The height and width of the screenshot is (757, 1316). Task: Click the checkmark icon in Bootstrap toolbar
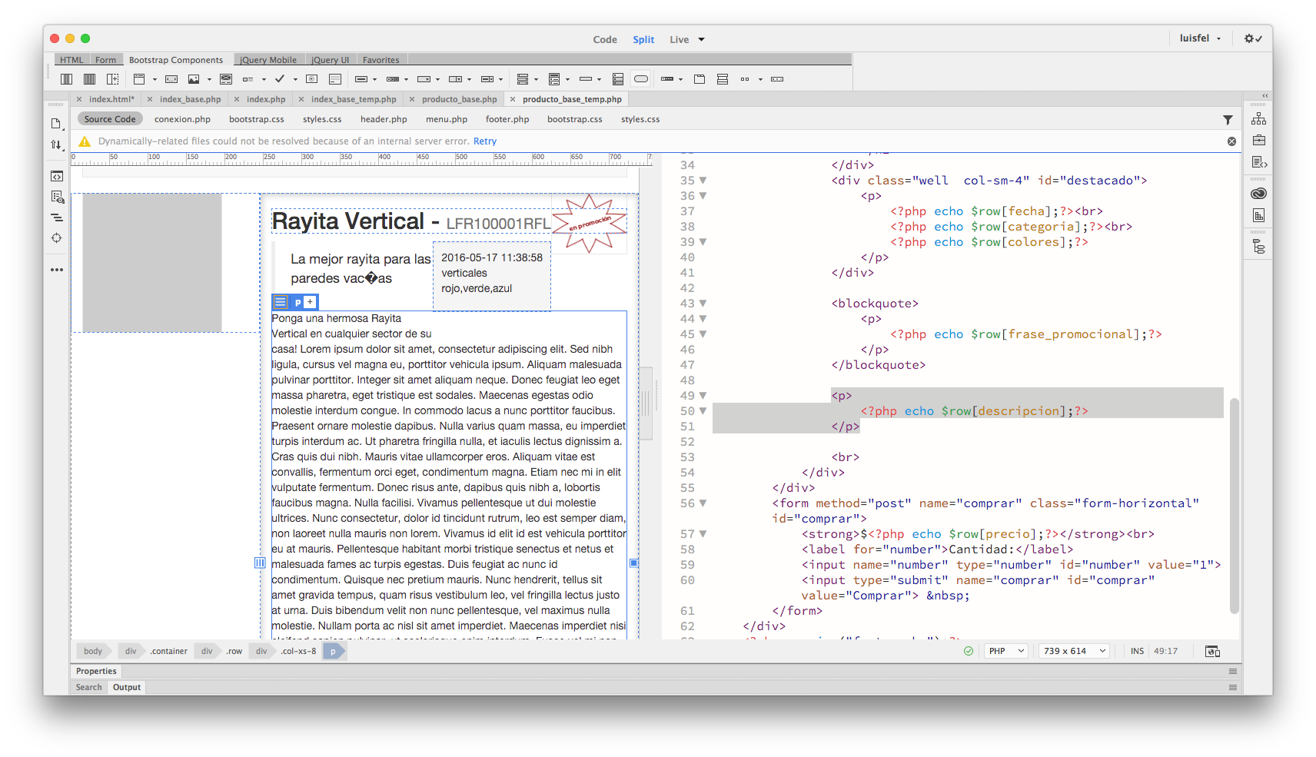tap(280, 79)
